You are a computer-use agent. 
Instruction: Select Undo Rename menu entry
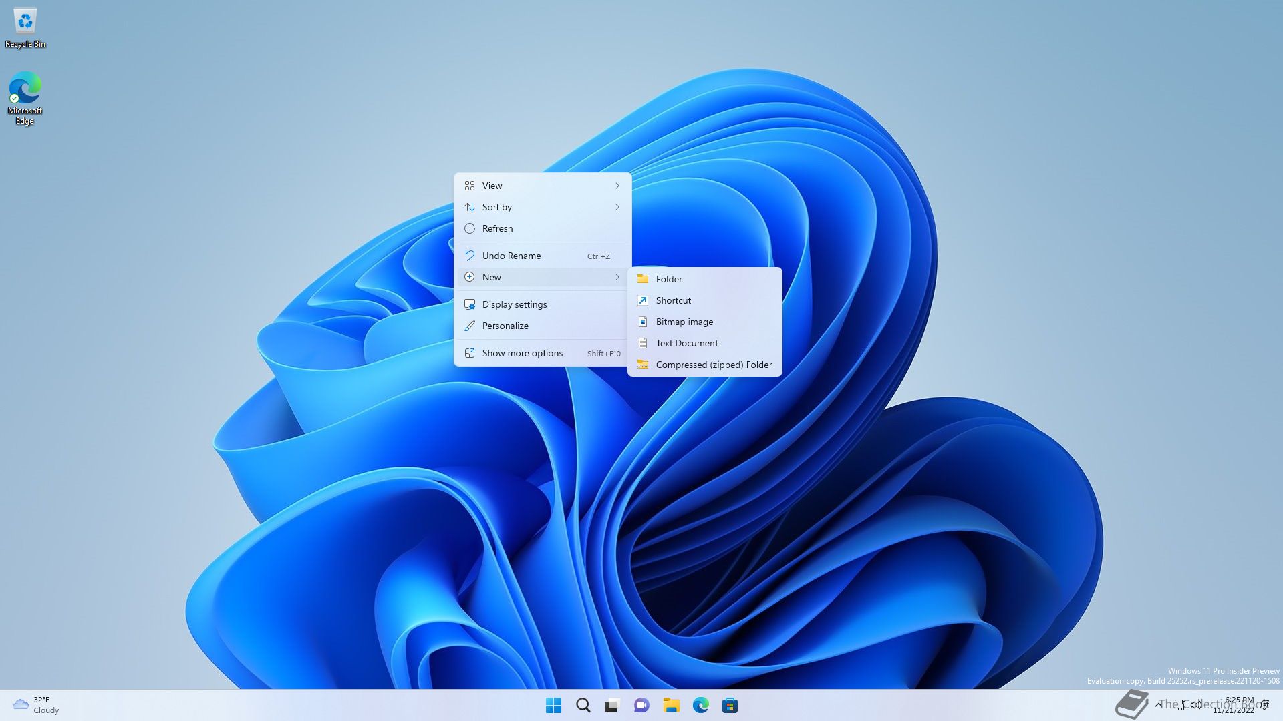tap(511, 256)
